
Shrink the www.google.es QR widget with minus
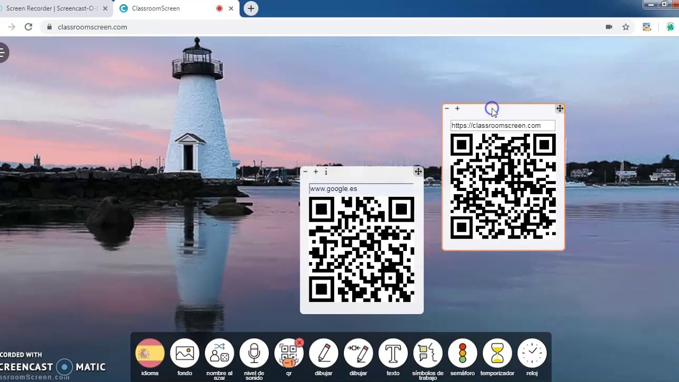coord(306,171)
